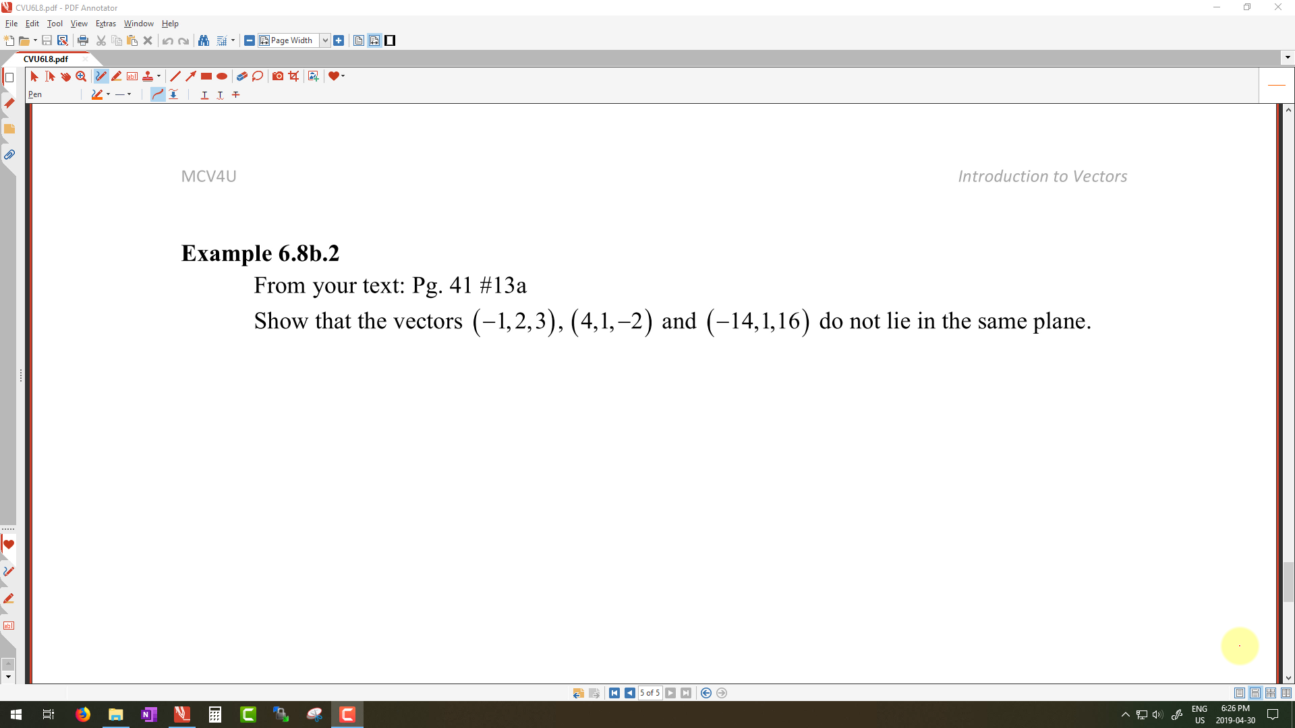1295x728 pixels.
Task: Toggle smooth pen line mode
Action: point(158,94)
